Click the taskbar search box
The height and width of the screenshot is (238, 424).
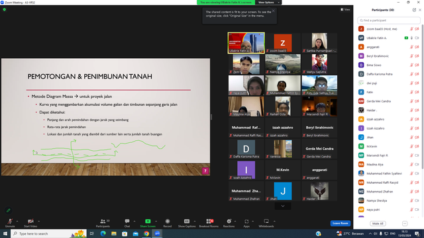click(48, 233)
